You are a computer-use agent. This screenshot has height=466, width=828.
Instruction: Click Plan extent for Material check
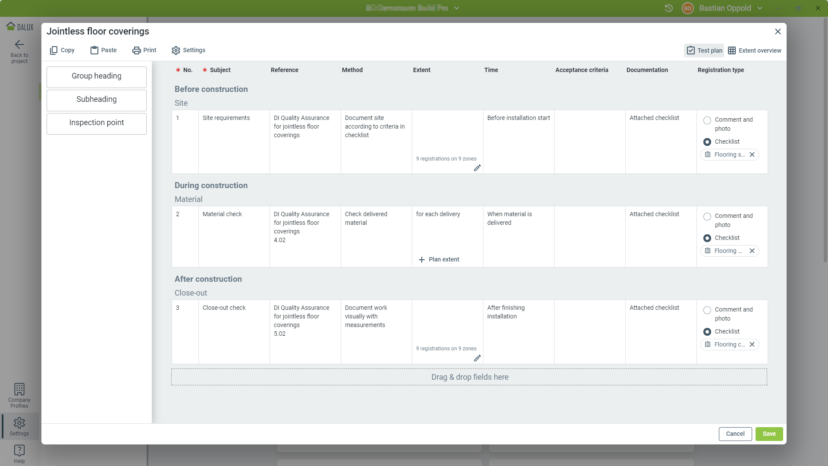tap(439, 260)
